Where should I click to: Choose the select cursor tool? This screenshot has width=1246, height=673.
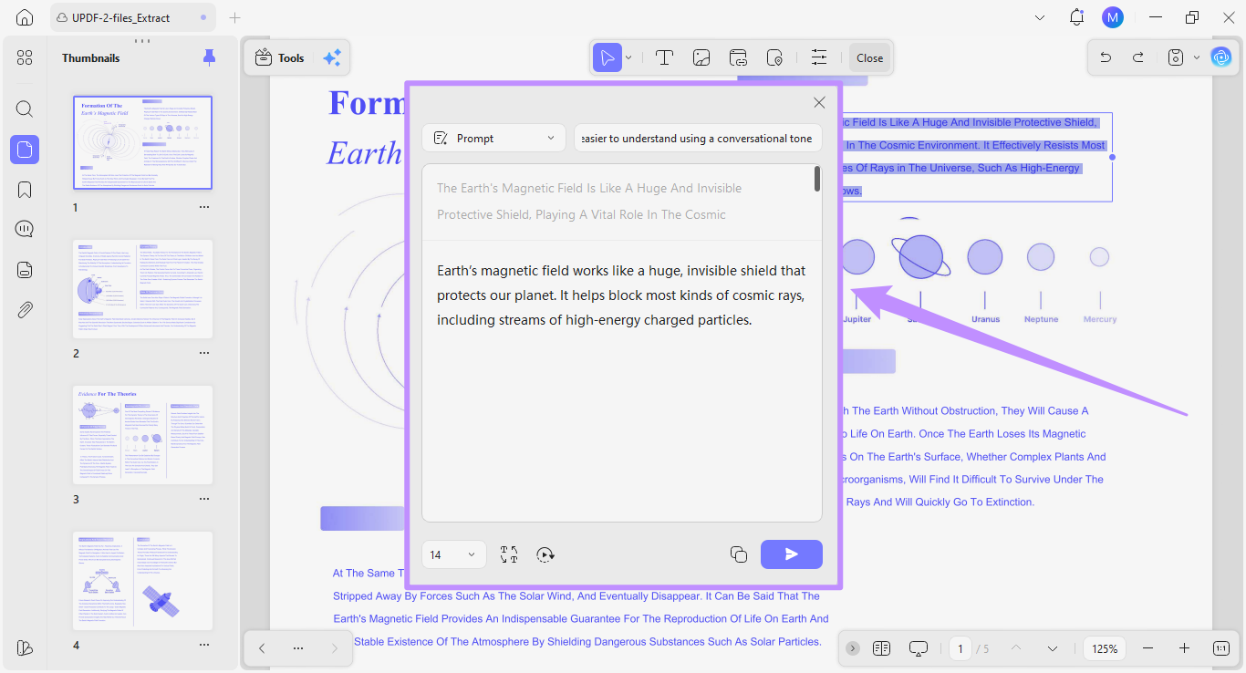pyautogui.click(x=607, y=58)
